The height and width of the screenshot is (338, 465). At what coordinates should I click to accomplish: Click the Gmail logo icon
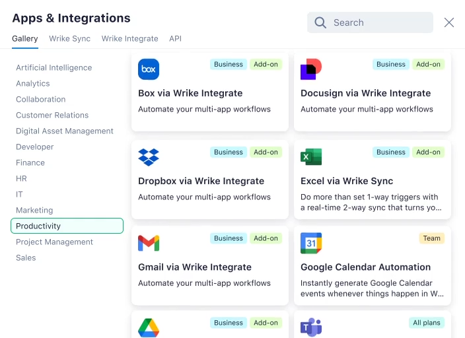tap(149, 243)
